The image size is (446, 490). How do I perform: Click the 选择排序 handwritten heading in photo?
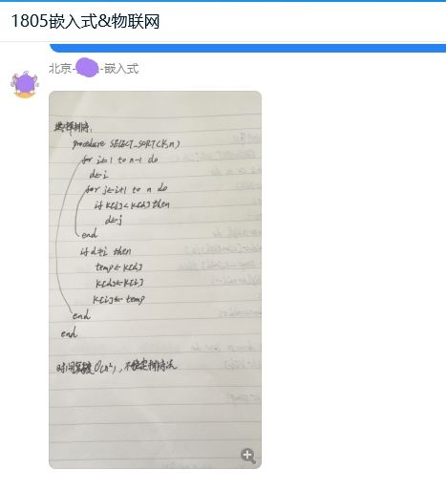73,127
